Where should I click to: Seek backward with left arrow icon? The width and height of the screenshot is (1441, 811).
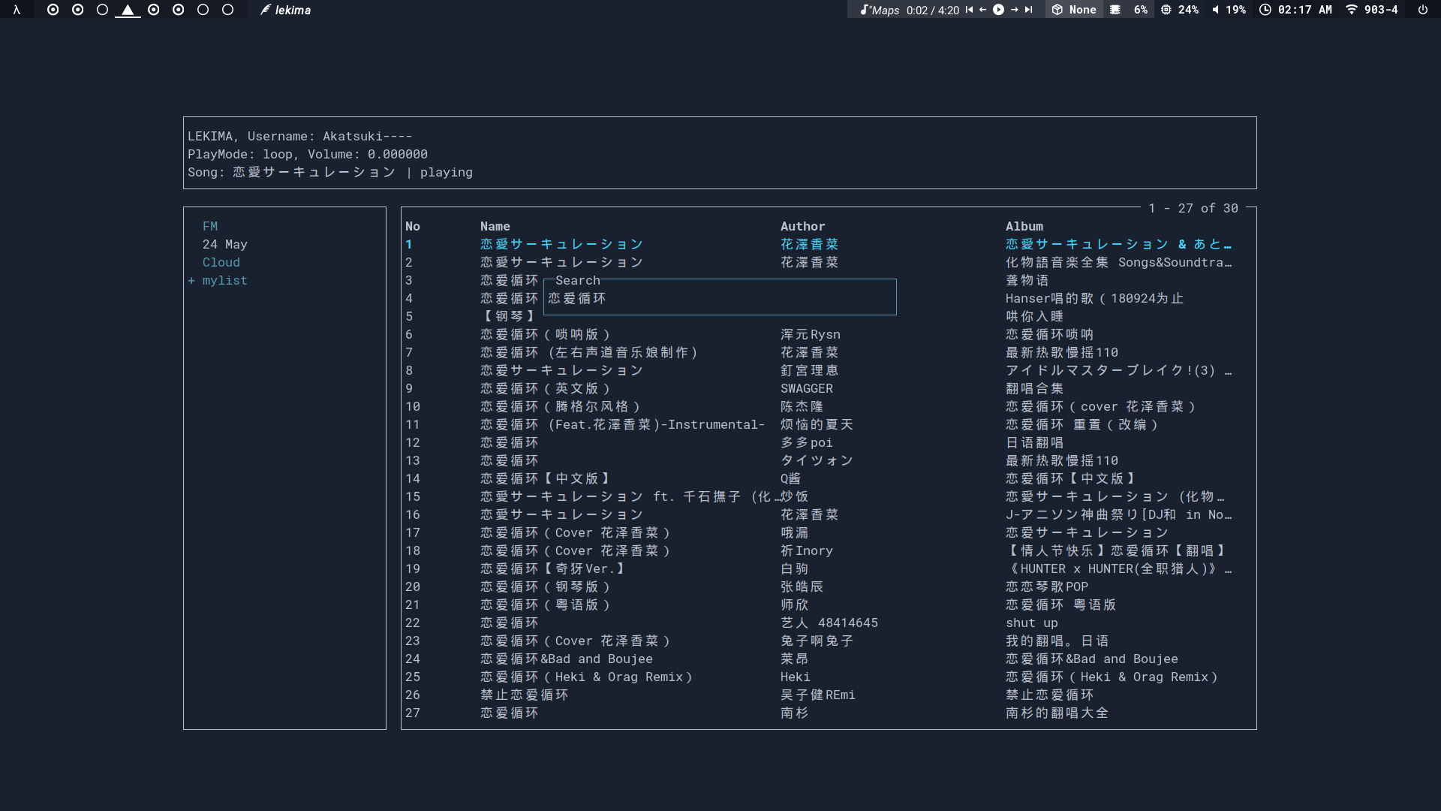[982, 10]
